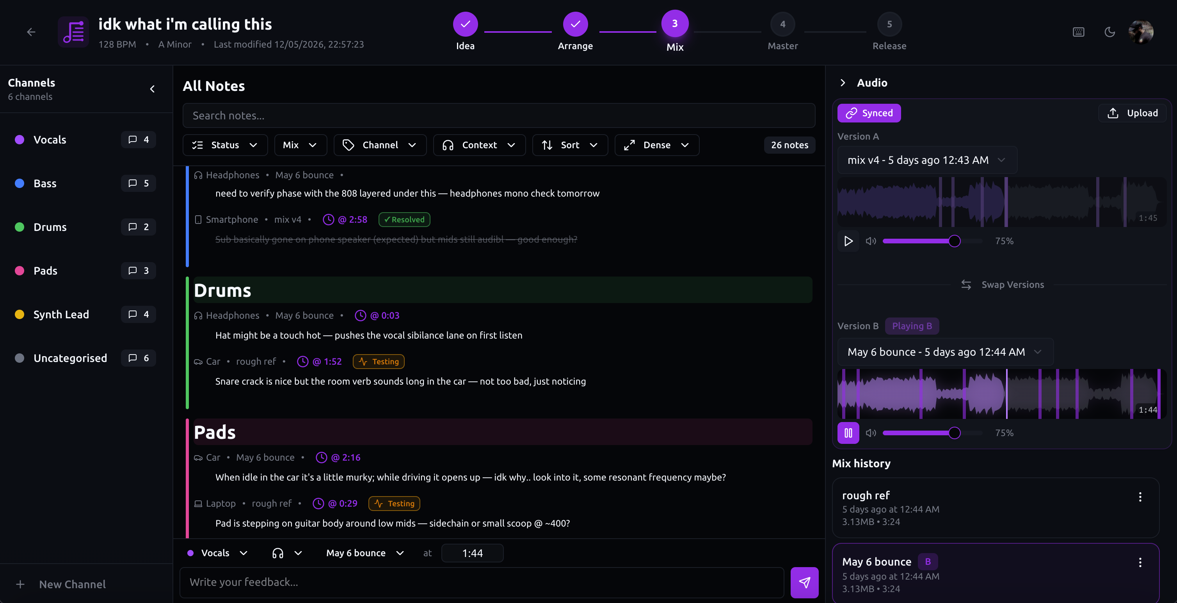Toggle Testing badge on snare note
This screenshot has height=603, width=1177.
point(378,362)
